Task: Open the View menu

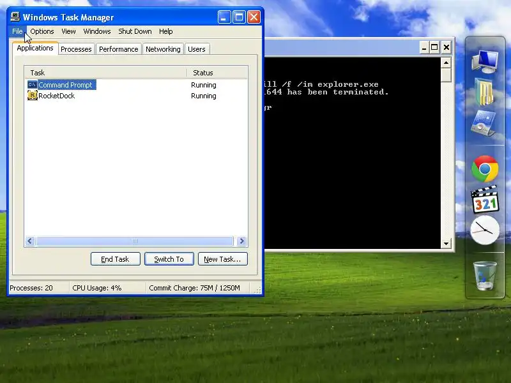Action: pyautogui.click(x=68, y=31)
